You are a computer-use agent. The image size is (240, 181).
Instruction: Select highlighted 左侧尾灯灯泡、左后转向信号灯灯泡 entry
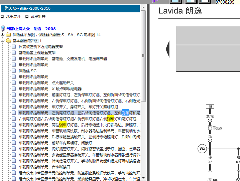click(80, 113)
